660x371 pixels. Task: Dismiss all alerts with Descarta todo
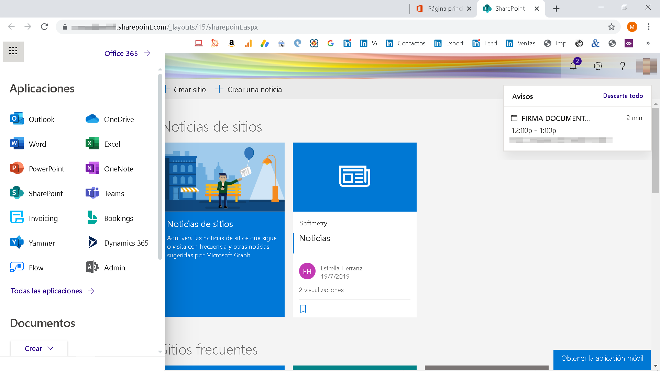click(x=623, y=96)
